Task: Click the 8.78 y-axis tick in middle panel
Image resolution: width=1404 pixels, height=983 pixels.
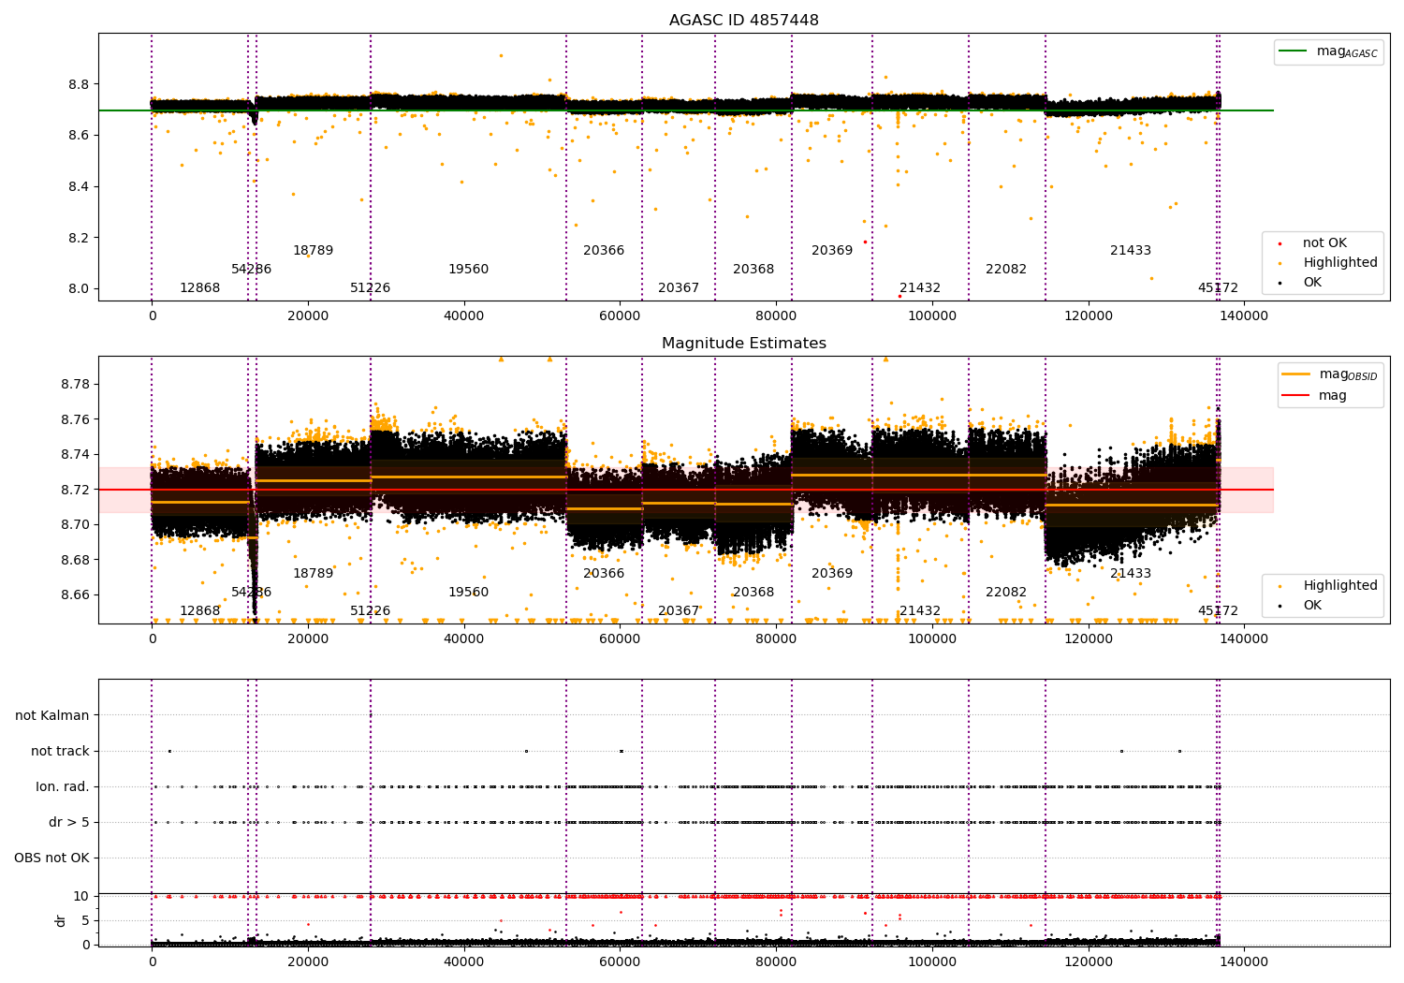Action: coord(75,385)
